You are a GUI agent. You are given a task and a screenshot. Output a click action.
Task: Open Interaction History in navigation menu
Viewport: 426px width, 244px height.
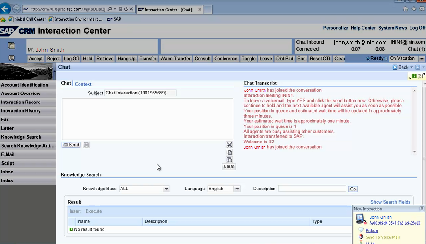tap(21, 111)
